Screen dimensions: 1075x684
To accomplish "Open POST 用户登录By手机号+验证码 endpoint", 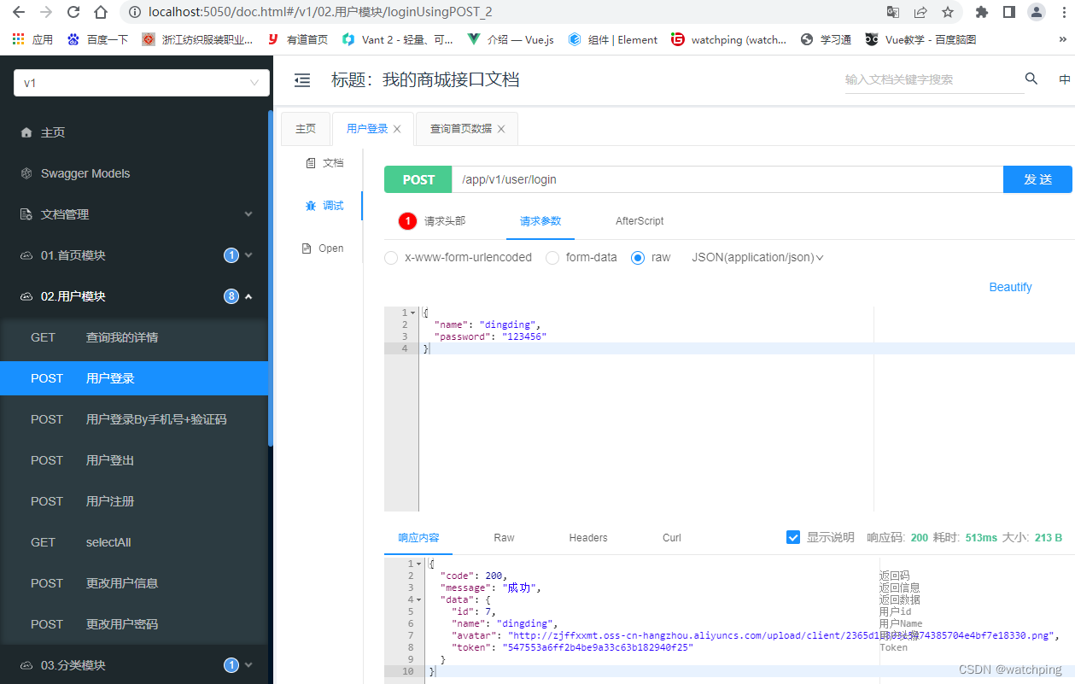I will point(134,419).
